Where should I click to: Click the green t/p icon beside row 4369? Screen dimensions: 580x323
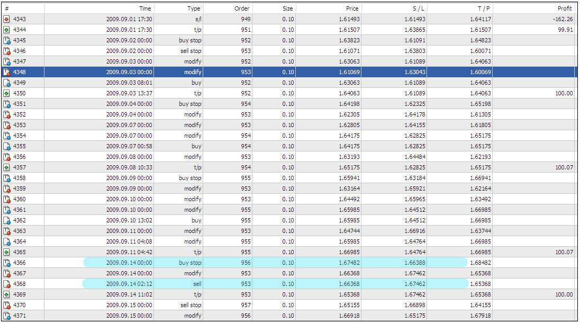point(7,295)
